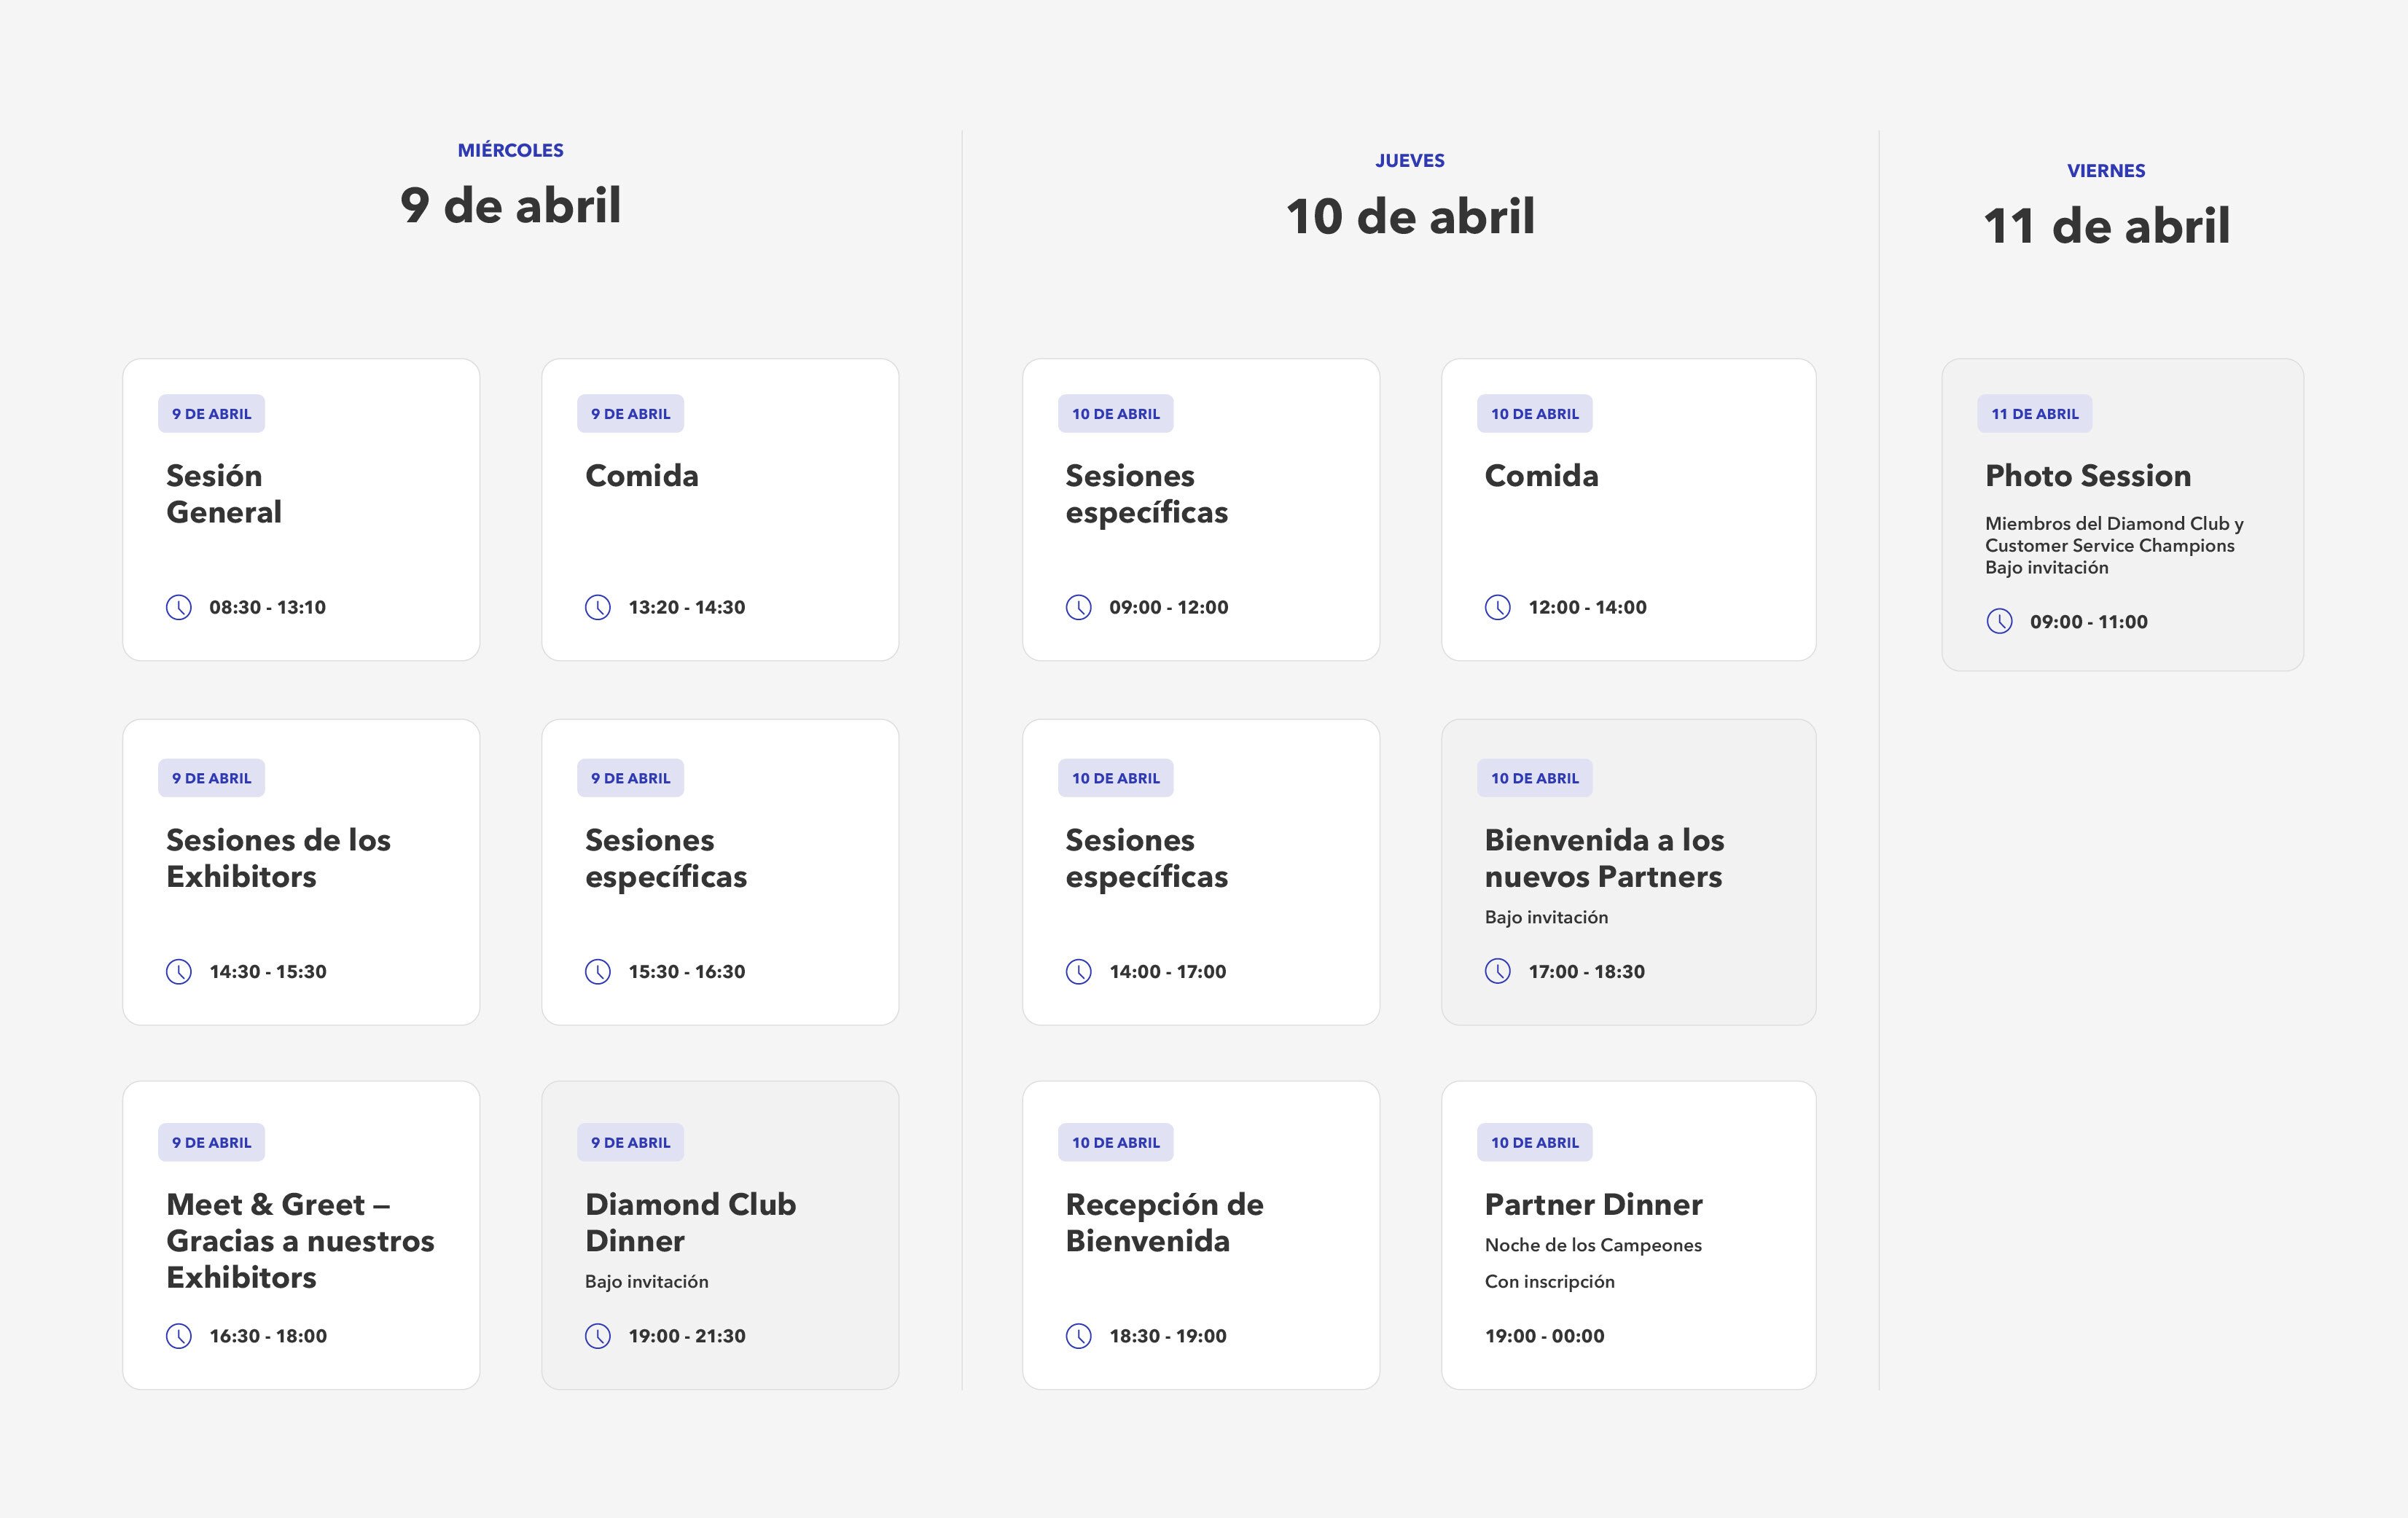Click clock icon beside 08:30 - 13:10

click(179, 607)
